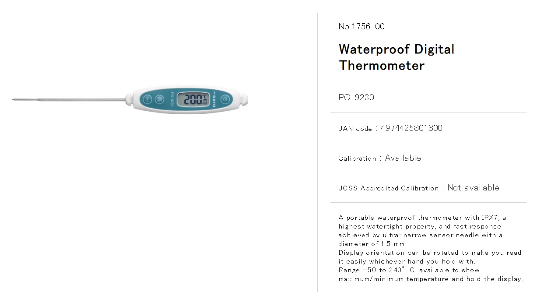
Task: Click the product number No.1756-00
Action: tap(361, 26)
